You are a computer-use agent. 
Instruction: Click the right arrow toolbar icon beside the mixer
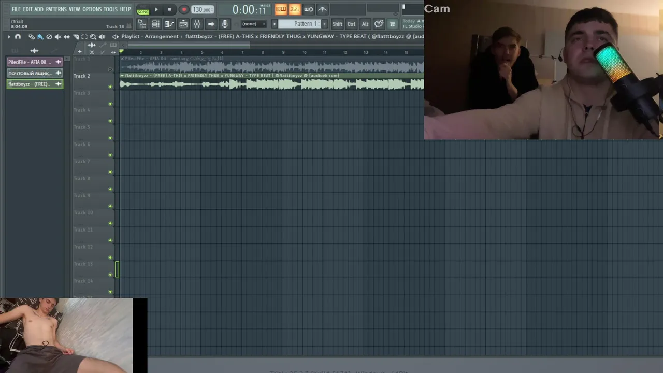(x=211, y=24)
